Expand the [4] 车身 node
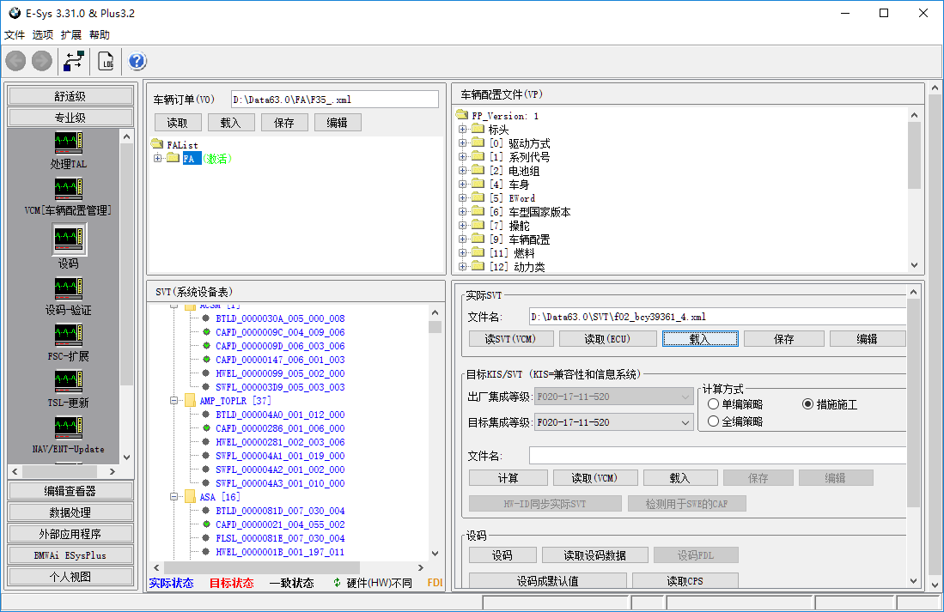944x612 pixels. point(462,185)
